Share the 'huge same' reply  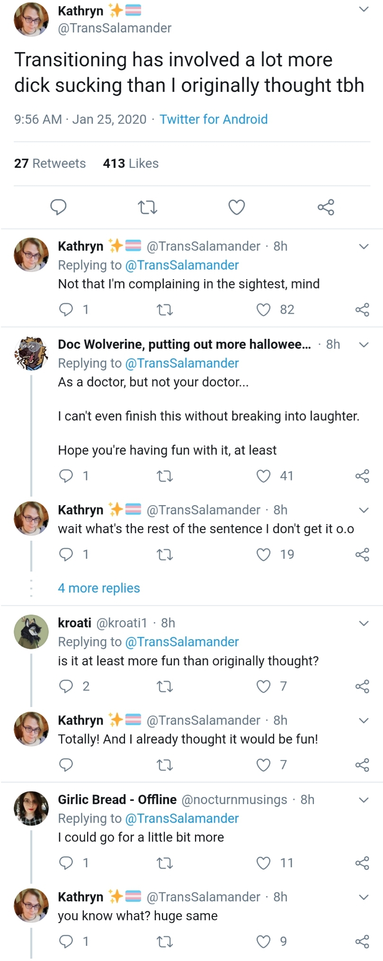(362, 941)
